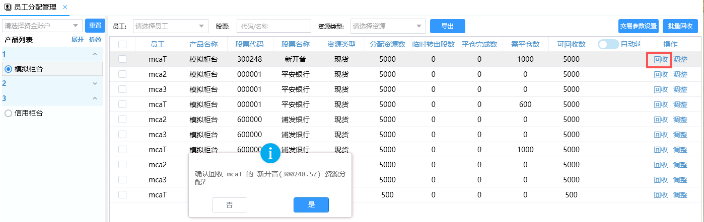This screenshot has width=704, height=222.
Task: Click 回收 for mcaT 000001 平安银行
Action: coord(661,104)
